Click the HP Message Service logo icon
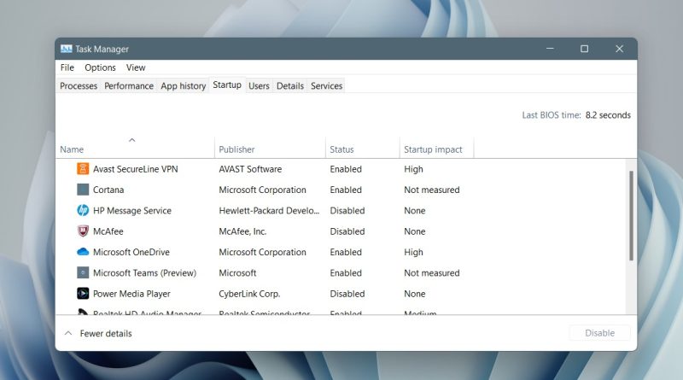The height and width of the screenshot is (380, 683). [83, 210]
